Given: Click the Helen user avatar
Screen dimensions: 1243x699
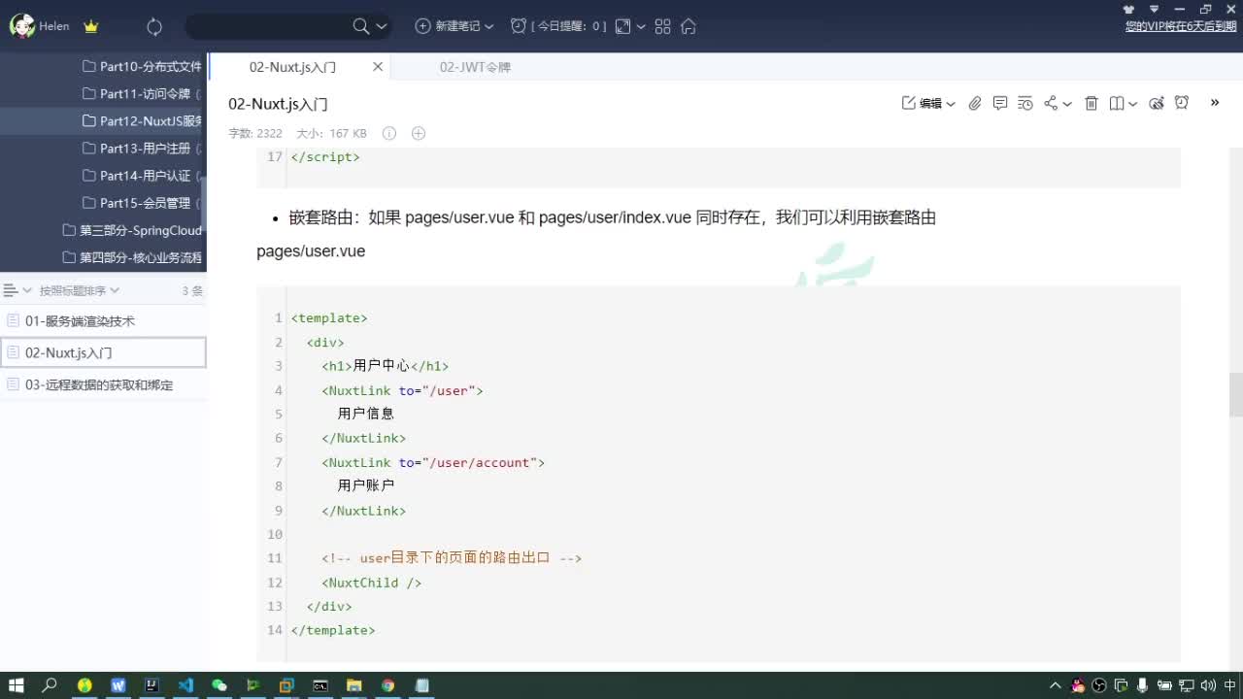Looking at the screenshot, I should (21, 26).
